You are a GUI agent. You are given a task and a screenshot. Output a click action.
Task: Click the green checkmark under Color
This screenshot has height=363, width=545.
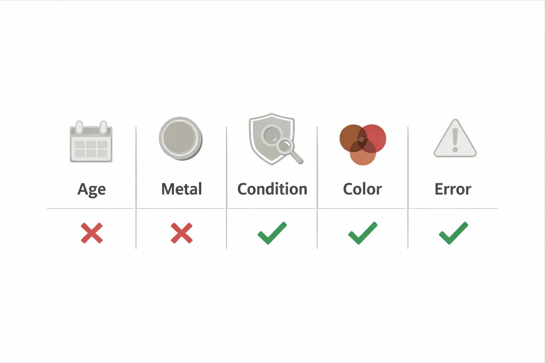363,233
